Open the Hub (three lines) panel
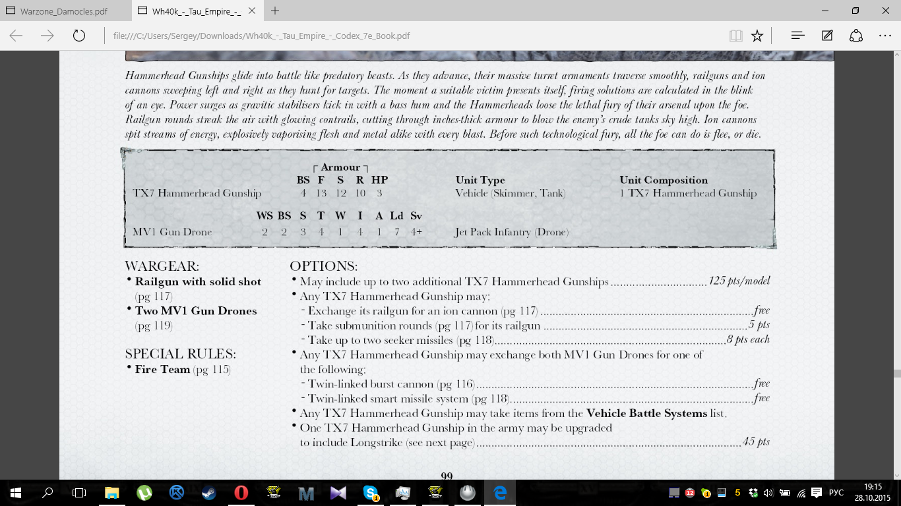The image size is (901, 506). pos(797,36)
